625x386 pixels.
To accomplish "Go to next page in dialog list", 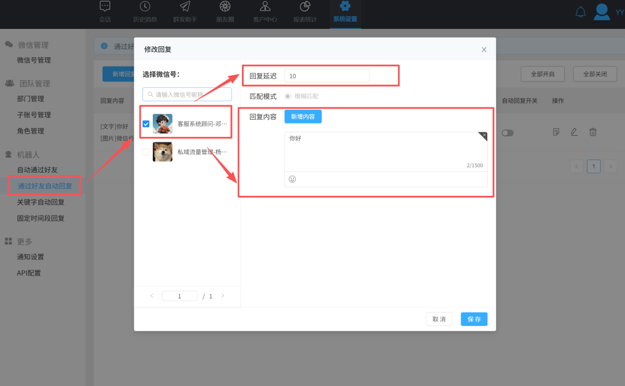I will [223, 296].
